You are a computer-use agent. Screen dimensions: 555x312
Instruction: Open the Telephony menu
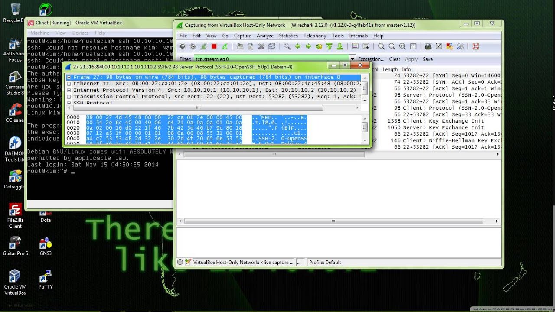point(315,36)
